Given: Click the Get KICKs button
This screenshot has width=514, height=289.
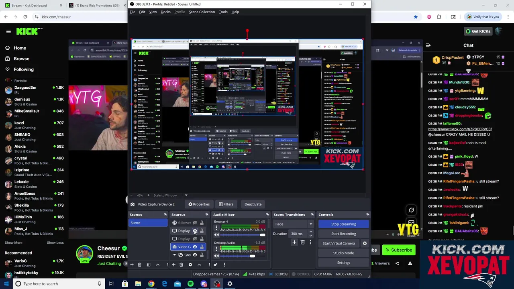Looking at the screenshot, I should 478,31.
